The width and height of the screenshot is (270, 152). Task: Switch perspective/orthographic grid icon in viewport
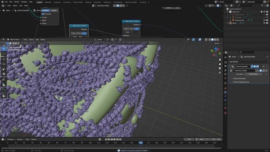220,73
